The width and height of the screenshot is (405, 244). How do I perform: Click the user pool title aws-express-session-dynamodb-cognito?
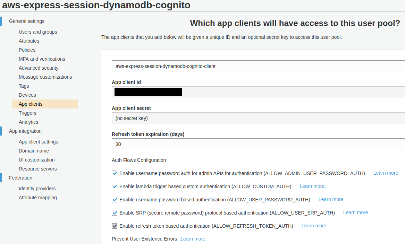point(96,5)
